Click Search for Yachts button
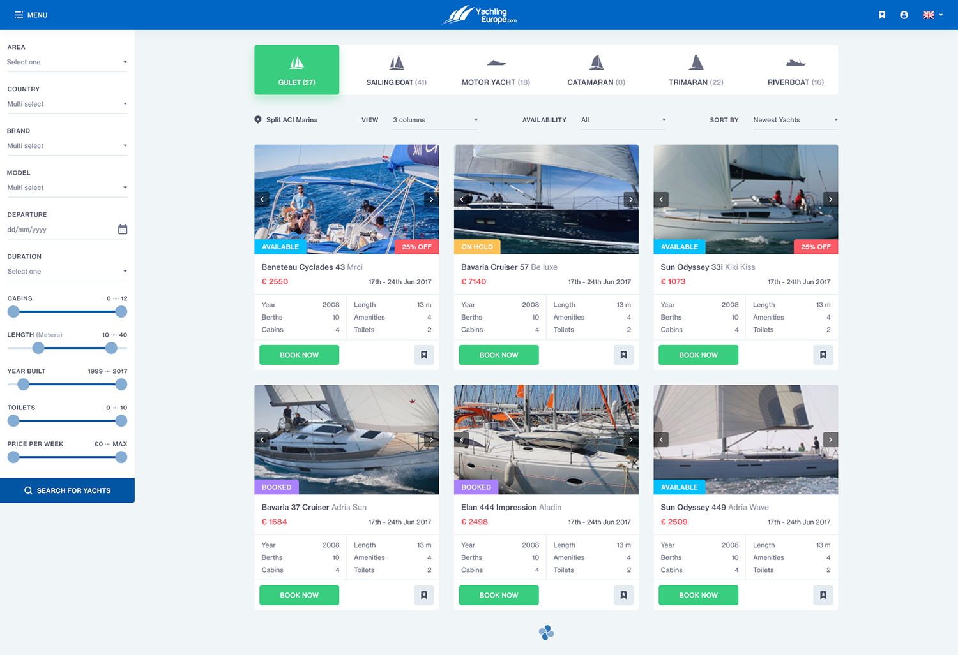This screenshot has width=958, height=655. 67,490
